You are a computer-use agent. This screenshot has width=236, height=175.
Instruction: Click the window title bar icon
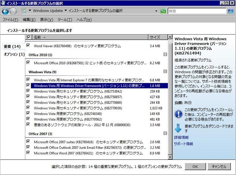coord(3,3)
